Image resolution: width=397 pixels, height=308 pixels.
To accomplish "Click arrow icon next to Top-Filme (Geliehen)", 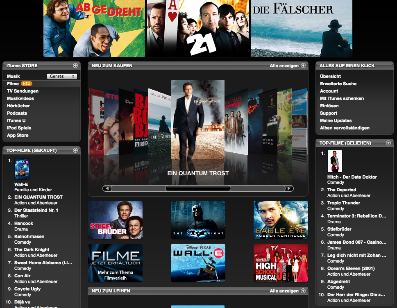I will tap(388, 143).
